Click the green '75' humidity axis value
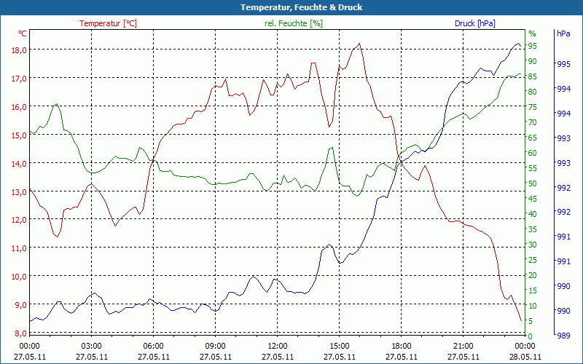The image size is (583, 364). [533, 107]
